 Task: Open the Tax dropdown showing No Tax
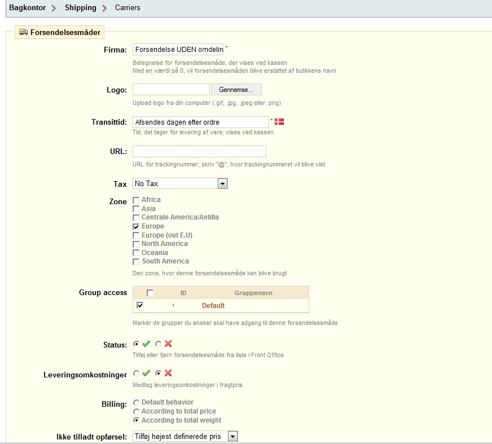point(180,183)
